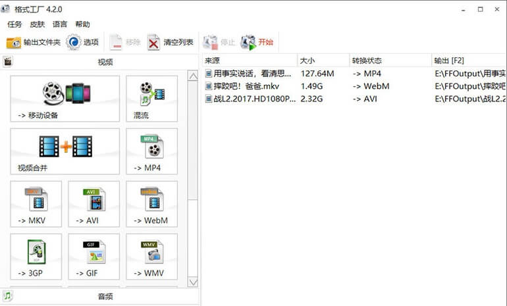The width and height of the screenshot is (507, 306).
Task: Sort by 来源 source column header
Action: 250,61
